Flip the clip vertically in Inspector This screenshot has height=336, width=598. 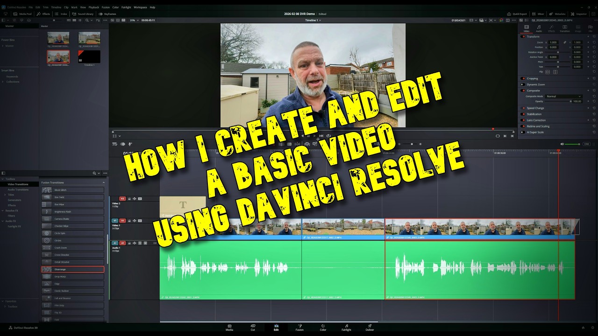(x=555, y=72)
